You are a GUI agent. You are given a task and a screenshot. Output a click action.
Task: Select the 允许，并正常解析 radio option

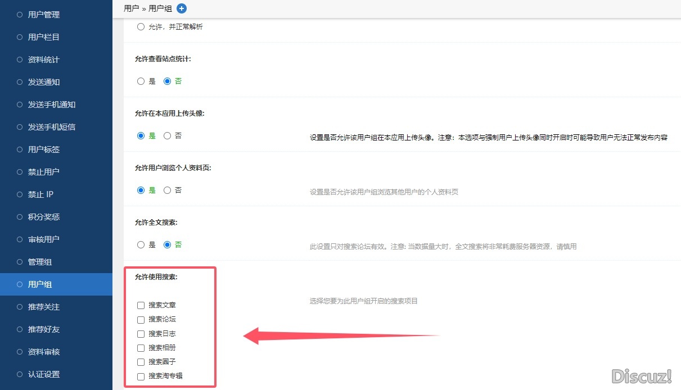tap(141, 27)
